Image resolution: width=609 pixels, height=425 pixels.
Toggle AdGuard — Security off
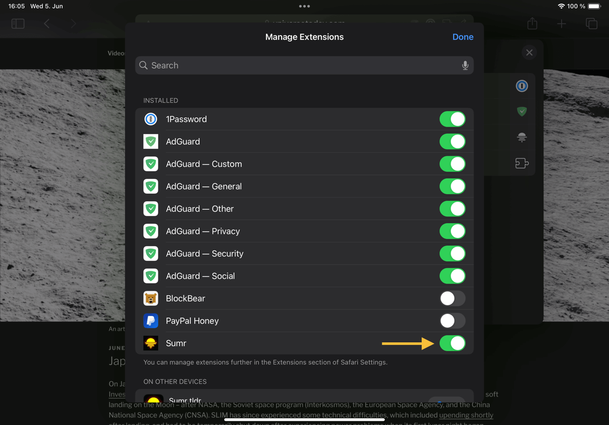pos(452,254)
